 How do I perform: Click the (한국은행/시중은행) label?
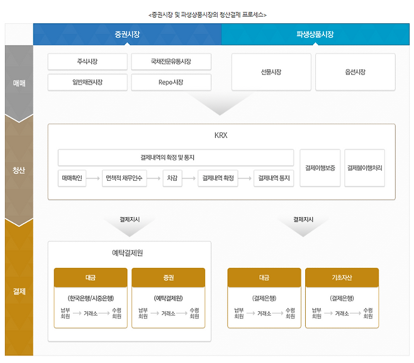click(91, 299)
